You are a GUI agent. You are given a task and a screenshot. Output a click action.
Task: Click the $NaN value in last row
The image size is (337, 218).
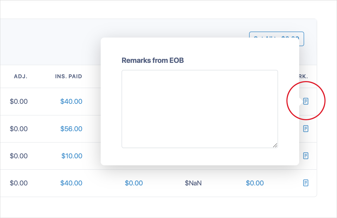coord(193,183)
